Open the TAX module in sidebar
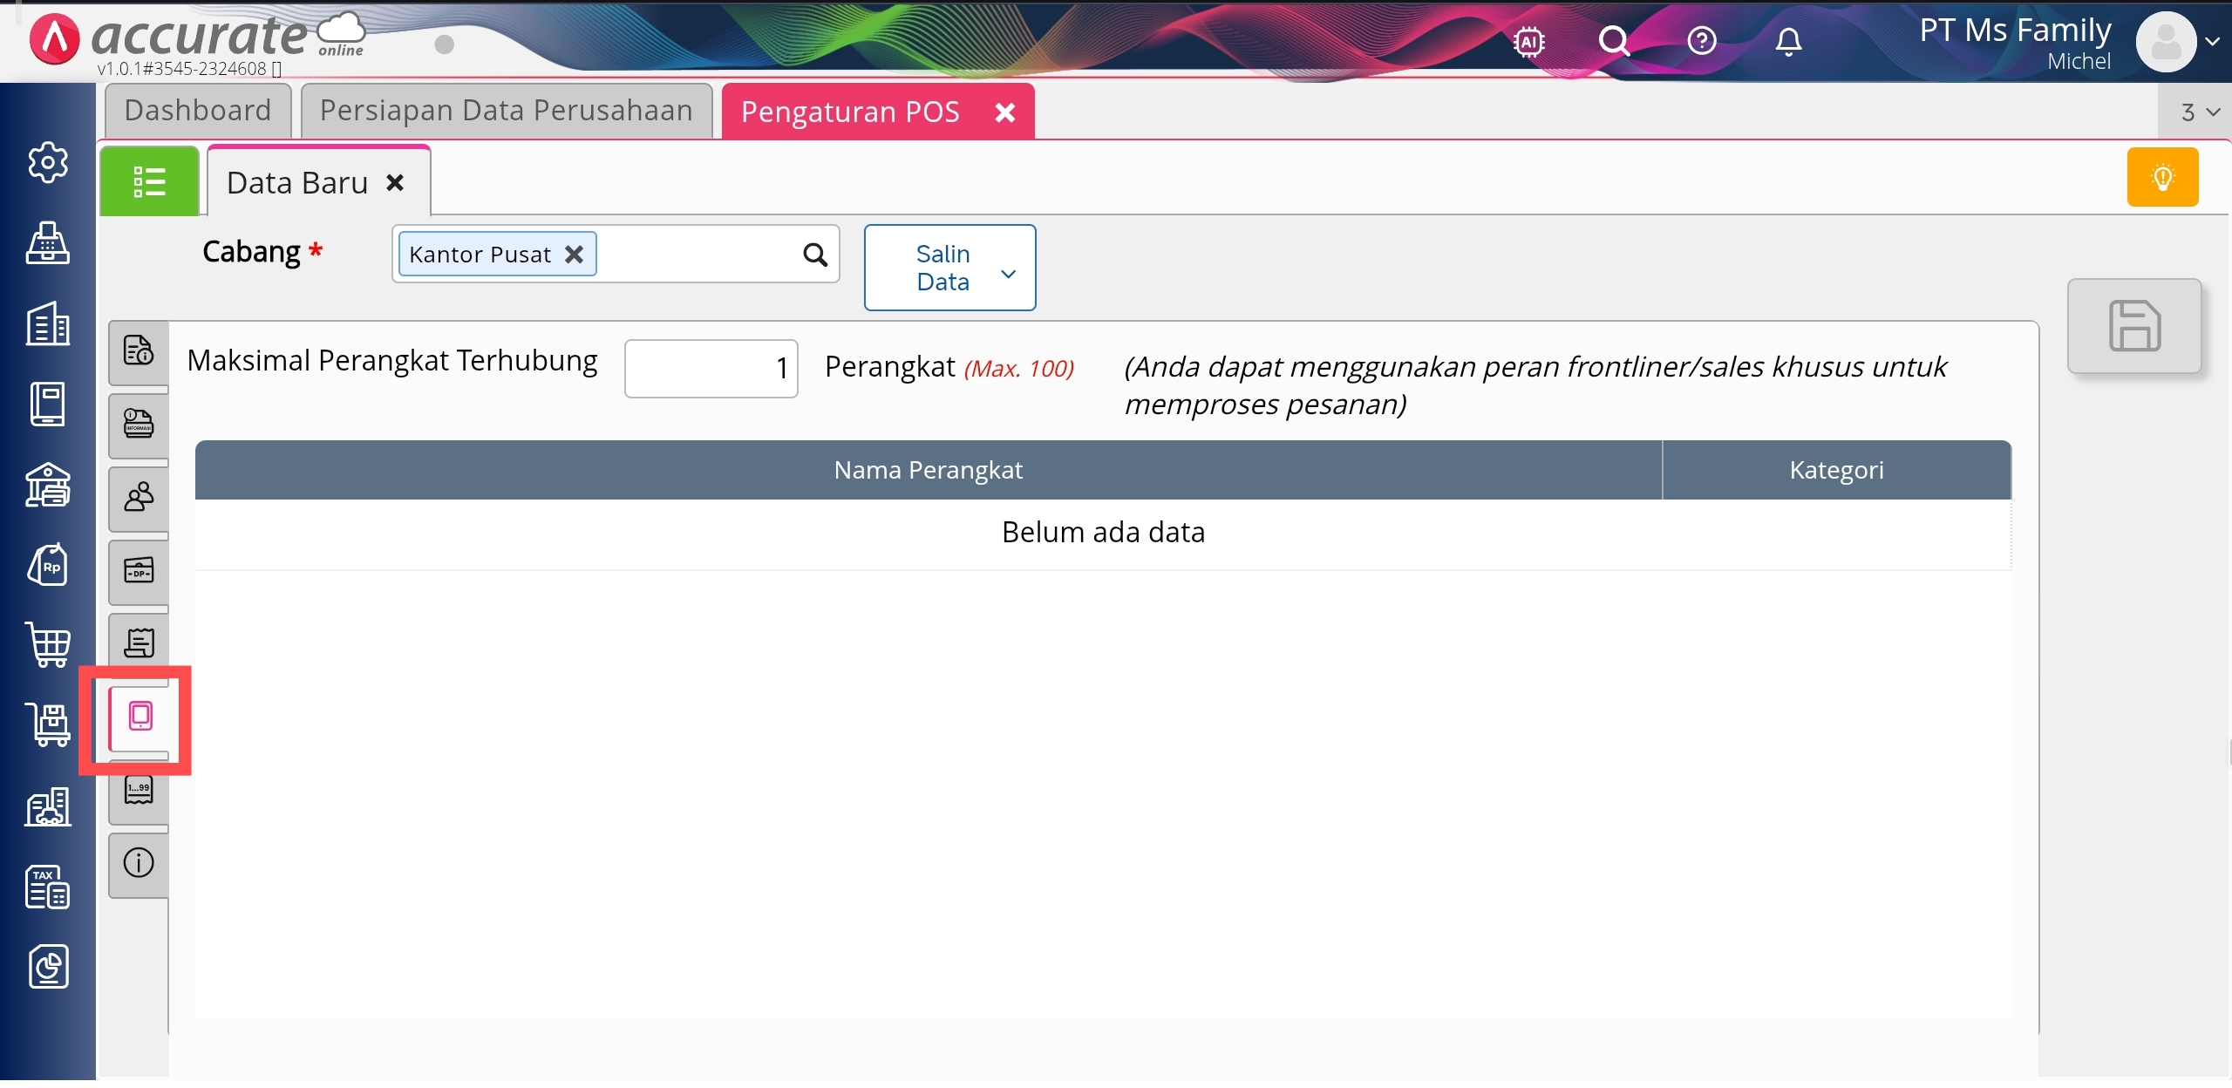Viewport: 2232px width, 1088px height. [48, 887]
